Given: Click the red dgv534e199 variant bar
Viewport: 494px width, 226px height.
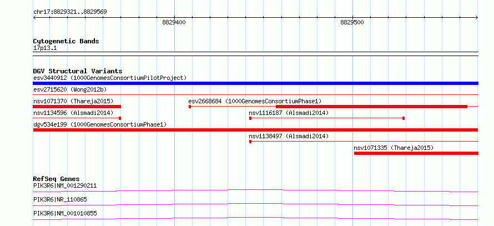Looking at the screenshot, I should click(255, 130).
